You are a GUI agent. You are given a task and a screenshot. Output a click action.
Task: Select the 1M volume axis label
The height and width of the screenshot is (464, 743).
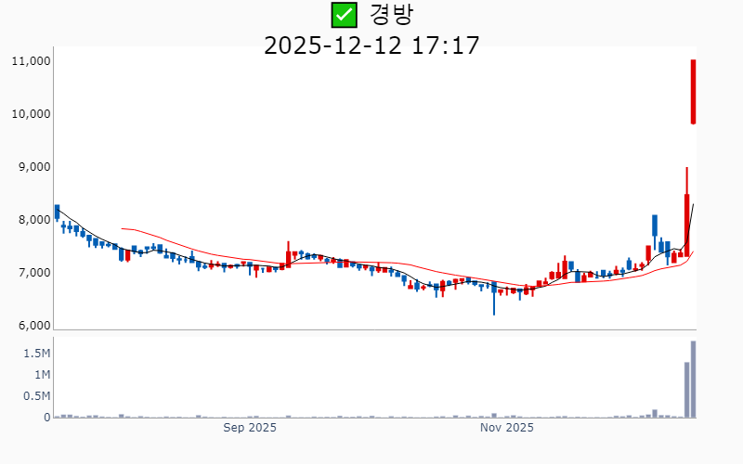(42, 375)
